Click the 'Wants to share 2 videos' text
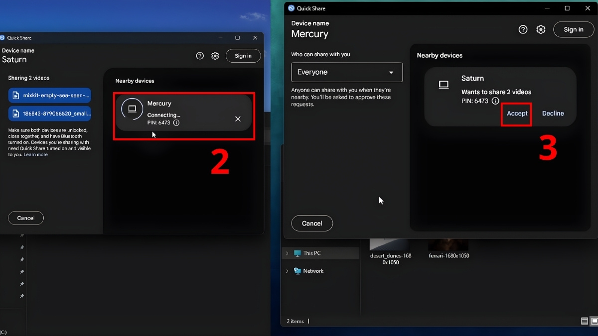This screenshot has width=598, height=336. pyautogui.click(x=496, y=92)
